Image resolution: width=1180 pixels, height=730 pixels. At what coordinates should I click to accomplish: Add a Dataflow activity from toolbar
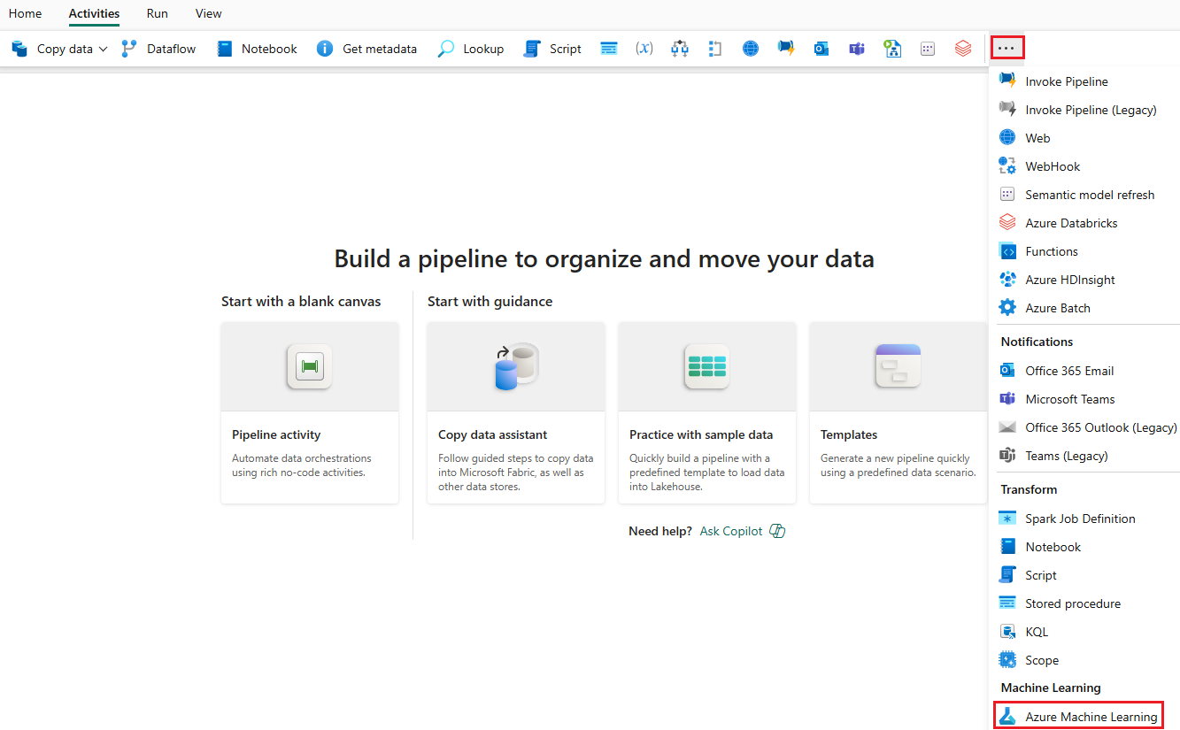click(158, 49)
